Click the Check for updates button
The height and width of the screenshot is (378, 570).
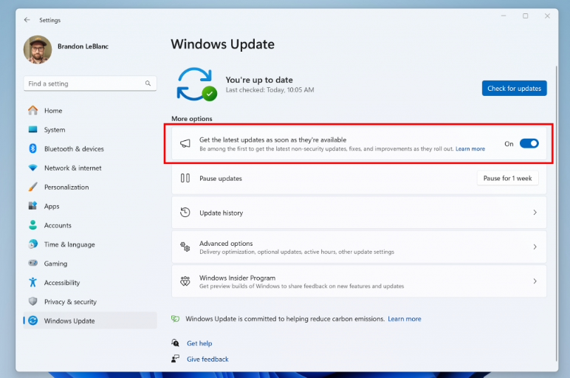(514, 89)
